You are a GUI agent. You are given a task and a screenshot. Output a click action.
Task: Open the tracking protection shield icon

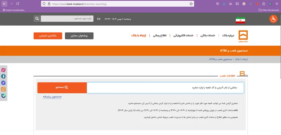click(x=44, y=4)
